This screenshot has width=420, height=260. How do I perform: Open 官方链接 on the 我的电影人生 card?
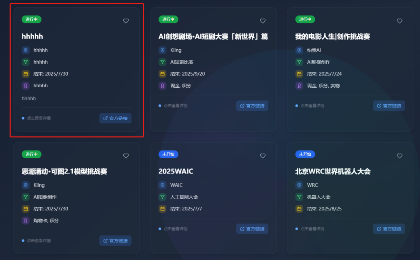(389, 105)
